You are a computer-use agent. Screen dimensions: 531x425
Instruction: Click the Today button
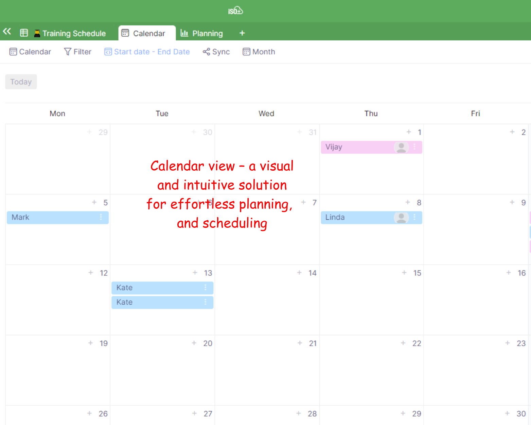(x=21, y=82)
